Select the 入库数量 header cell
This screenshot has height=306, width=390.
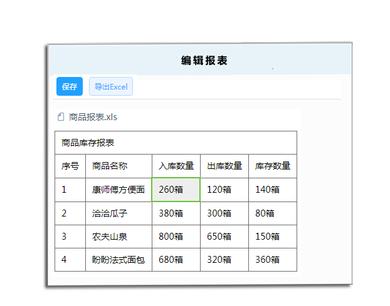click(x=176, y=166)
